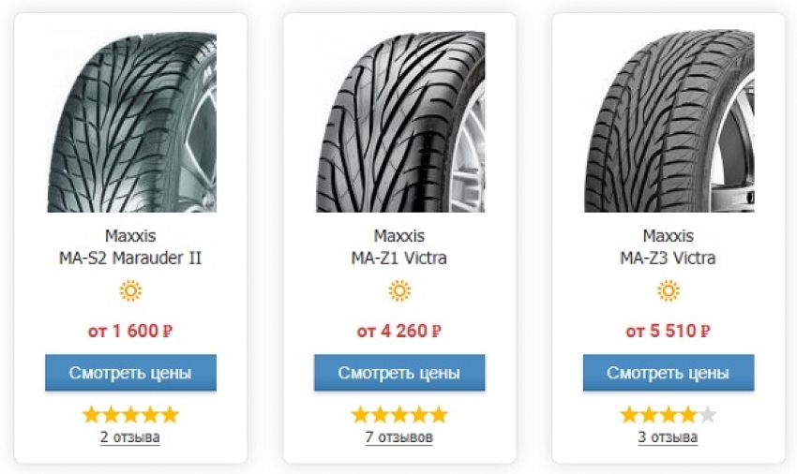Click the grey empty star on MA-Z3 Victra

point(708,415)
